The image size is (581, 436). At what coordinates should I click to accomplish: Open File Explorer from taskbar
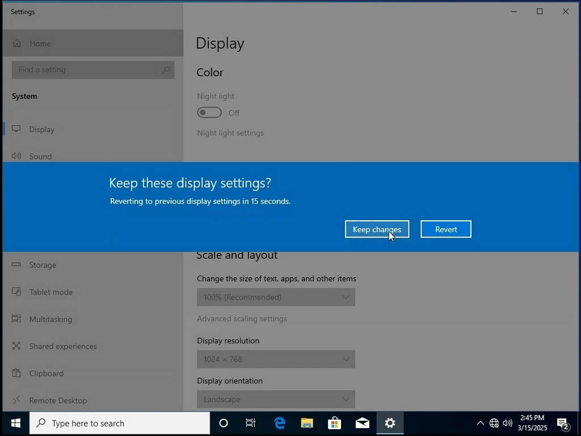pos(307,423)
